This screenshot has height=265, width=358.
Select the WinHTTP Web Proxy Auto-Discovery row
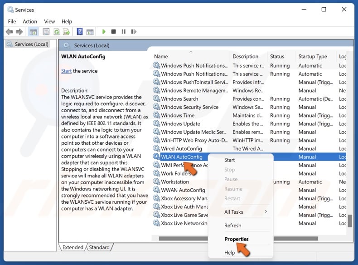click(249, 140)
